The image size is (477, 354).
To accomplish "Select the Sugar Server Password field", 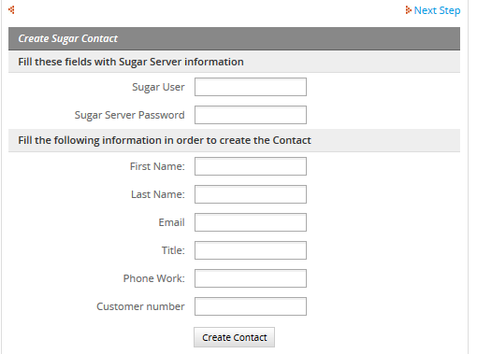I will coord(251,115).
